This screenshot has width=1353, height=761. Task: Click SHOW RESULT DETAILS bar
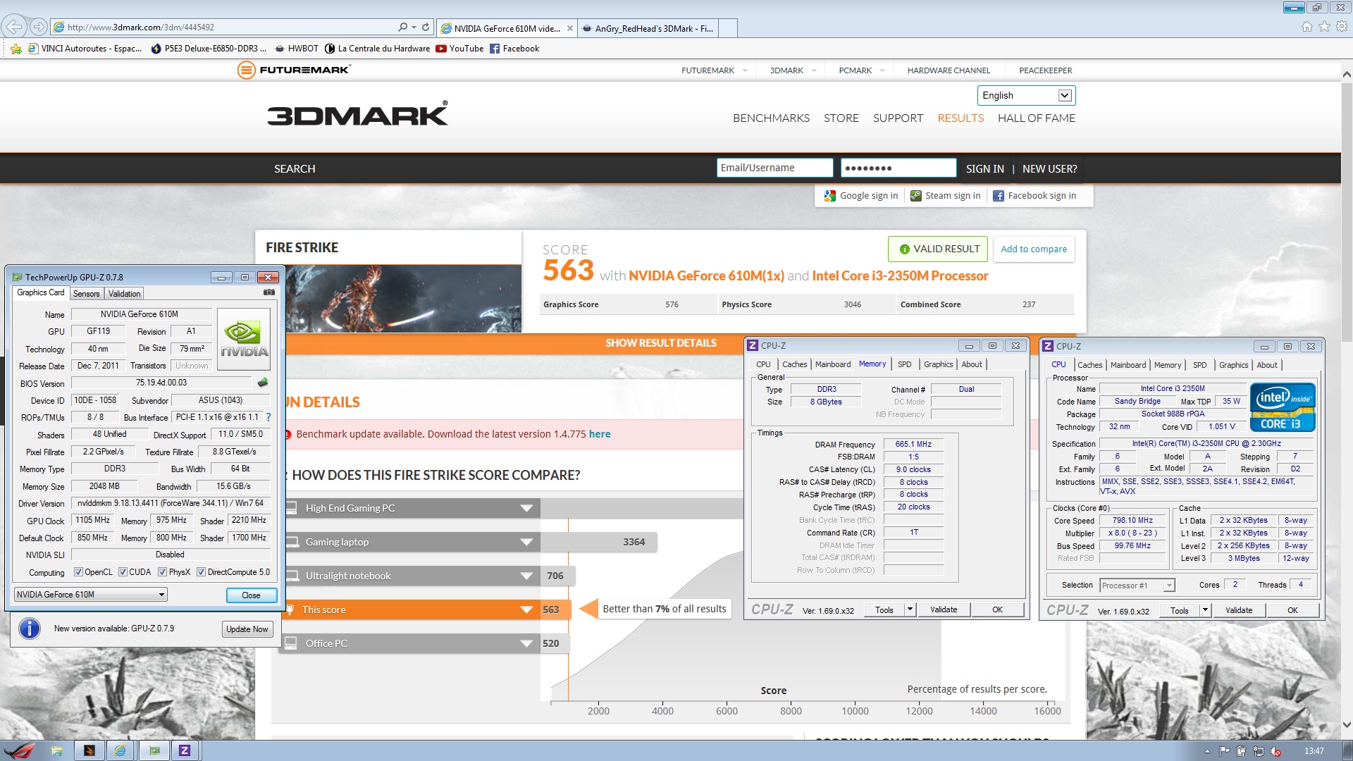[x=660, y=343]
